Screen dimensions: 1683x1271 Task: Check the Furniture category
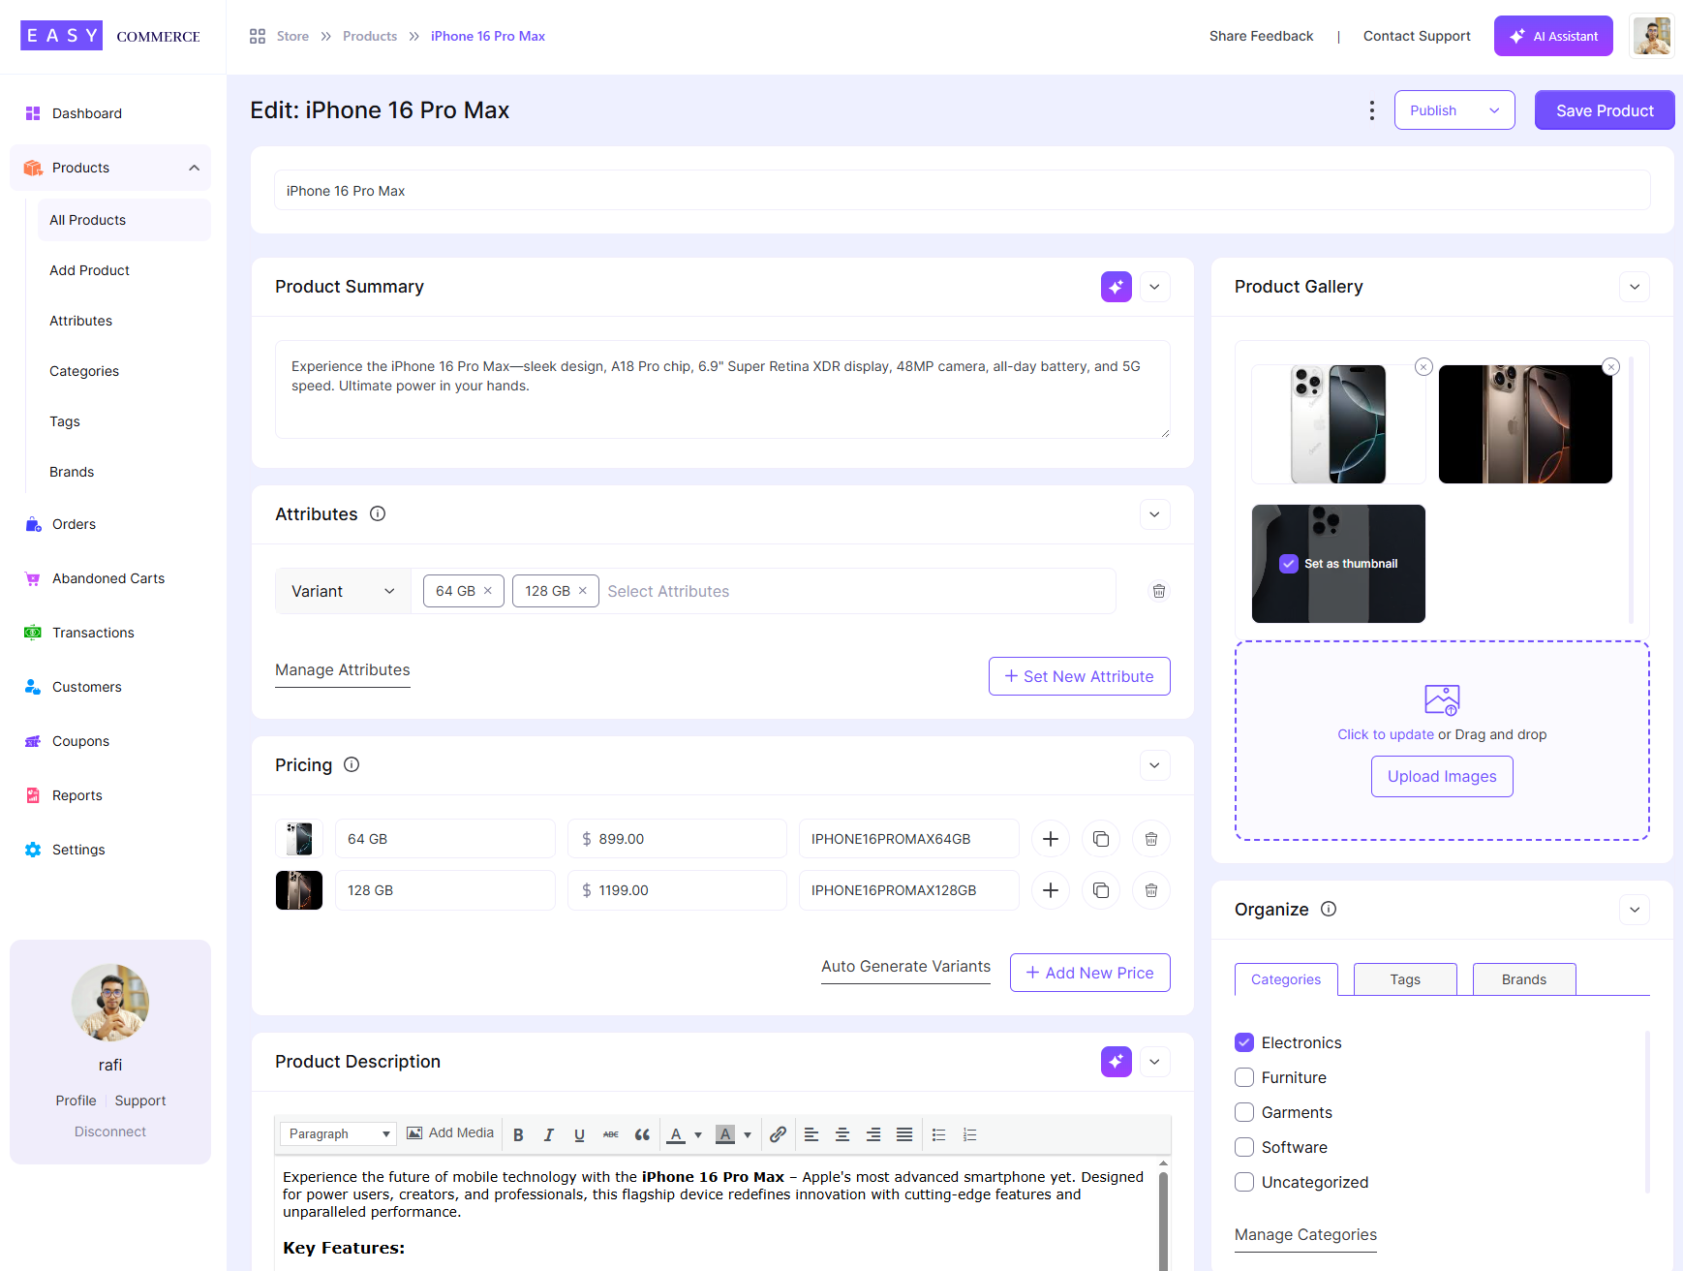[1244, 1077]
